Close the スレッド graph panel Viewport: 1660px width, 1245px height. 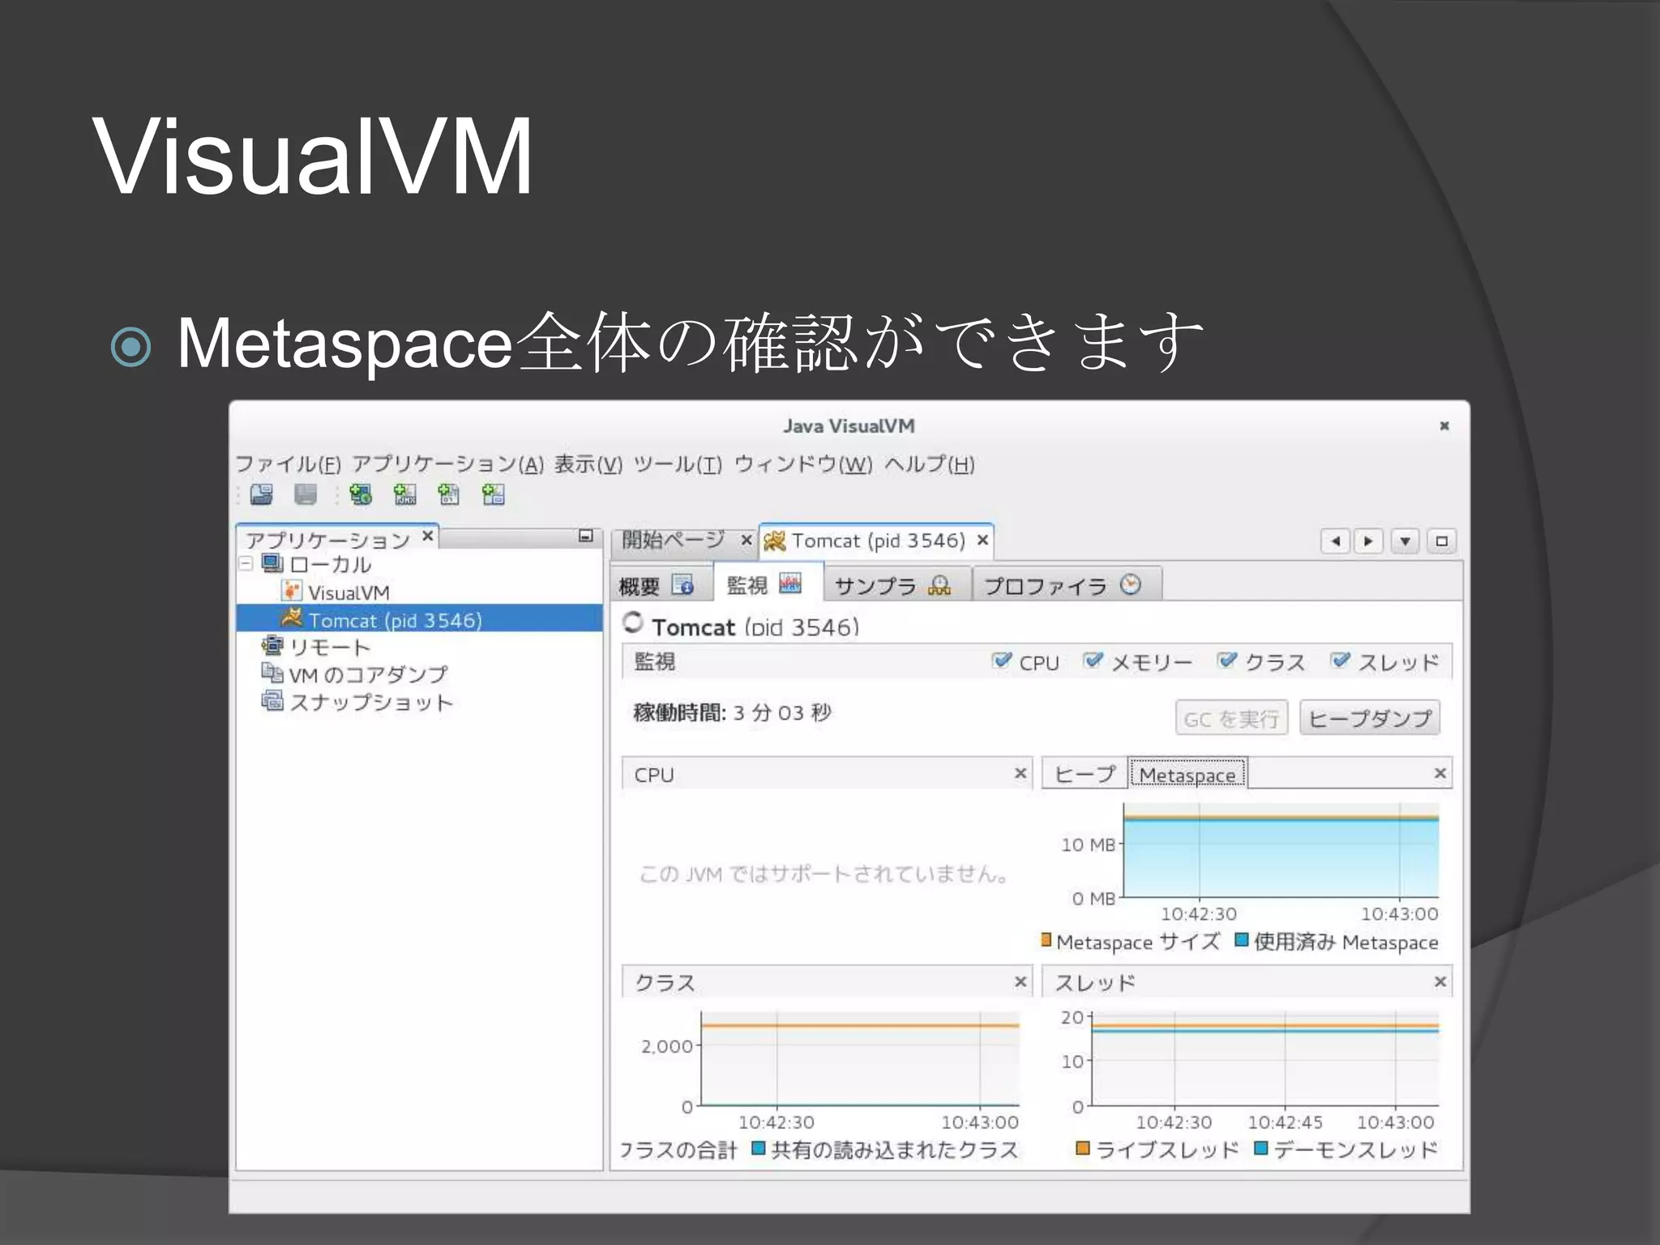tap(1440, 982)
